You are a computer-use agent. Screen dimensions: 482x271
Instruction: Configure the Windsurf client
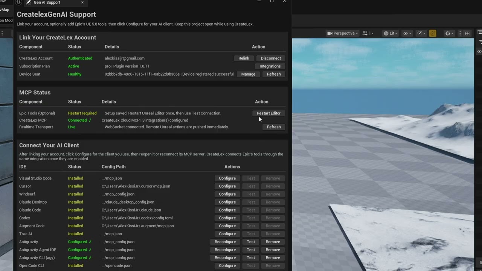point(227,194)
